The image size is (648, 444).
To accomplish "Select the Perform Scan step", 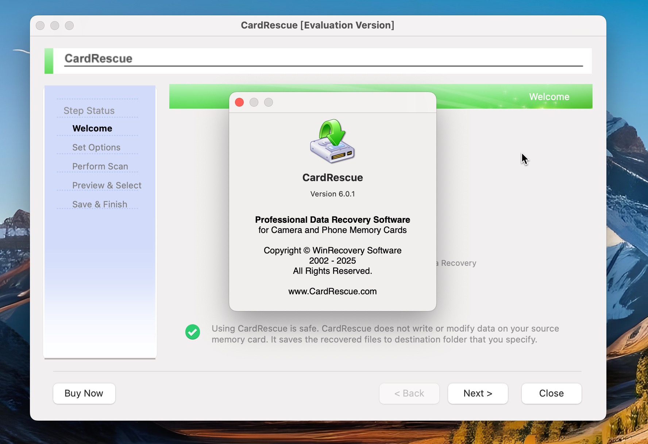I will tap(100, 166).
